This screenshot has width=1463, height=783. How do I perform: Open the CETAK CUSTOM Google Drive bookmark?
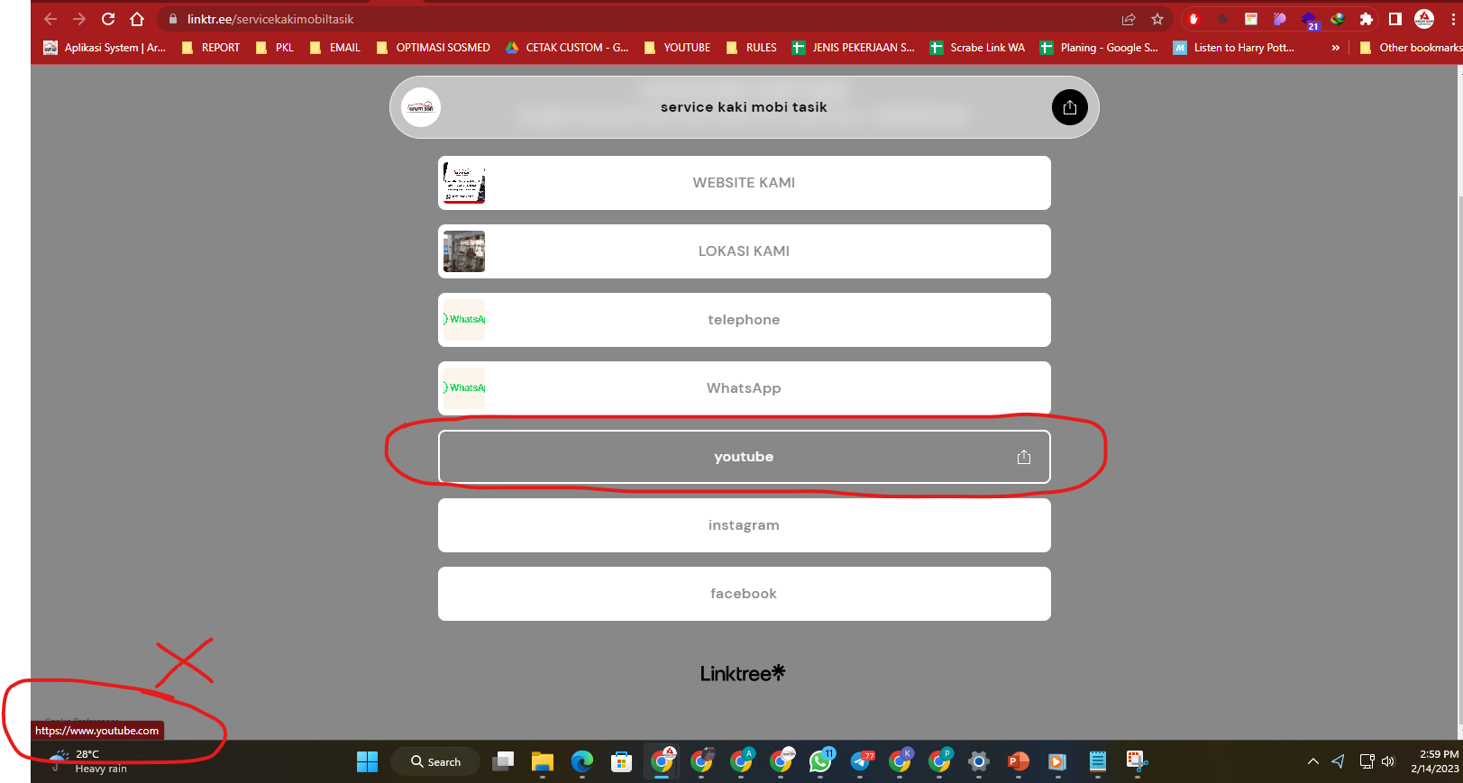click(567, 48)
